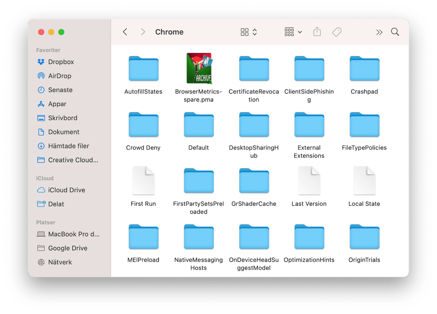The image size is (437, 314).
Task: Open the icon view switcher dropdown
Action: (249, 32)
